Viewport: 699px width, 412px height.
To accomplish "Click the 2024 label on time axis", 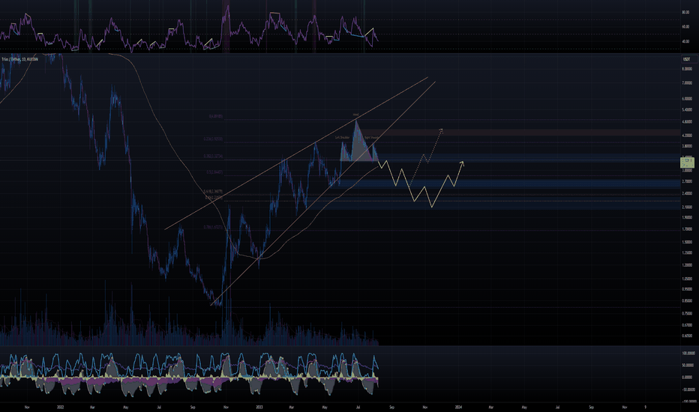I will point(459,407).
